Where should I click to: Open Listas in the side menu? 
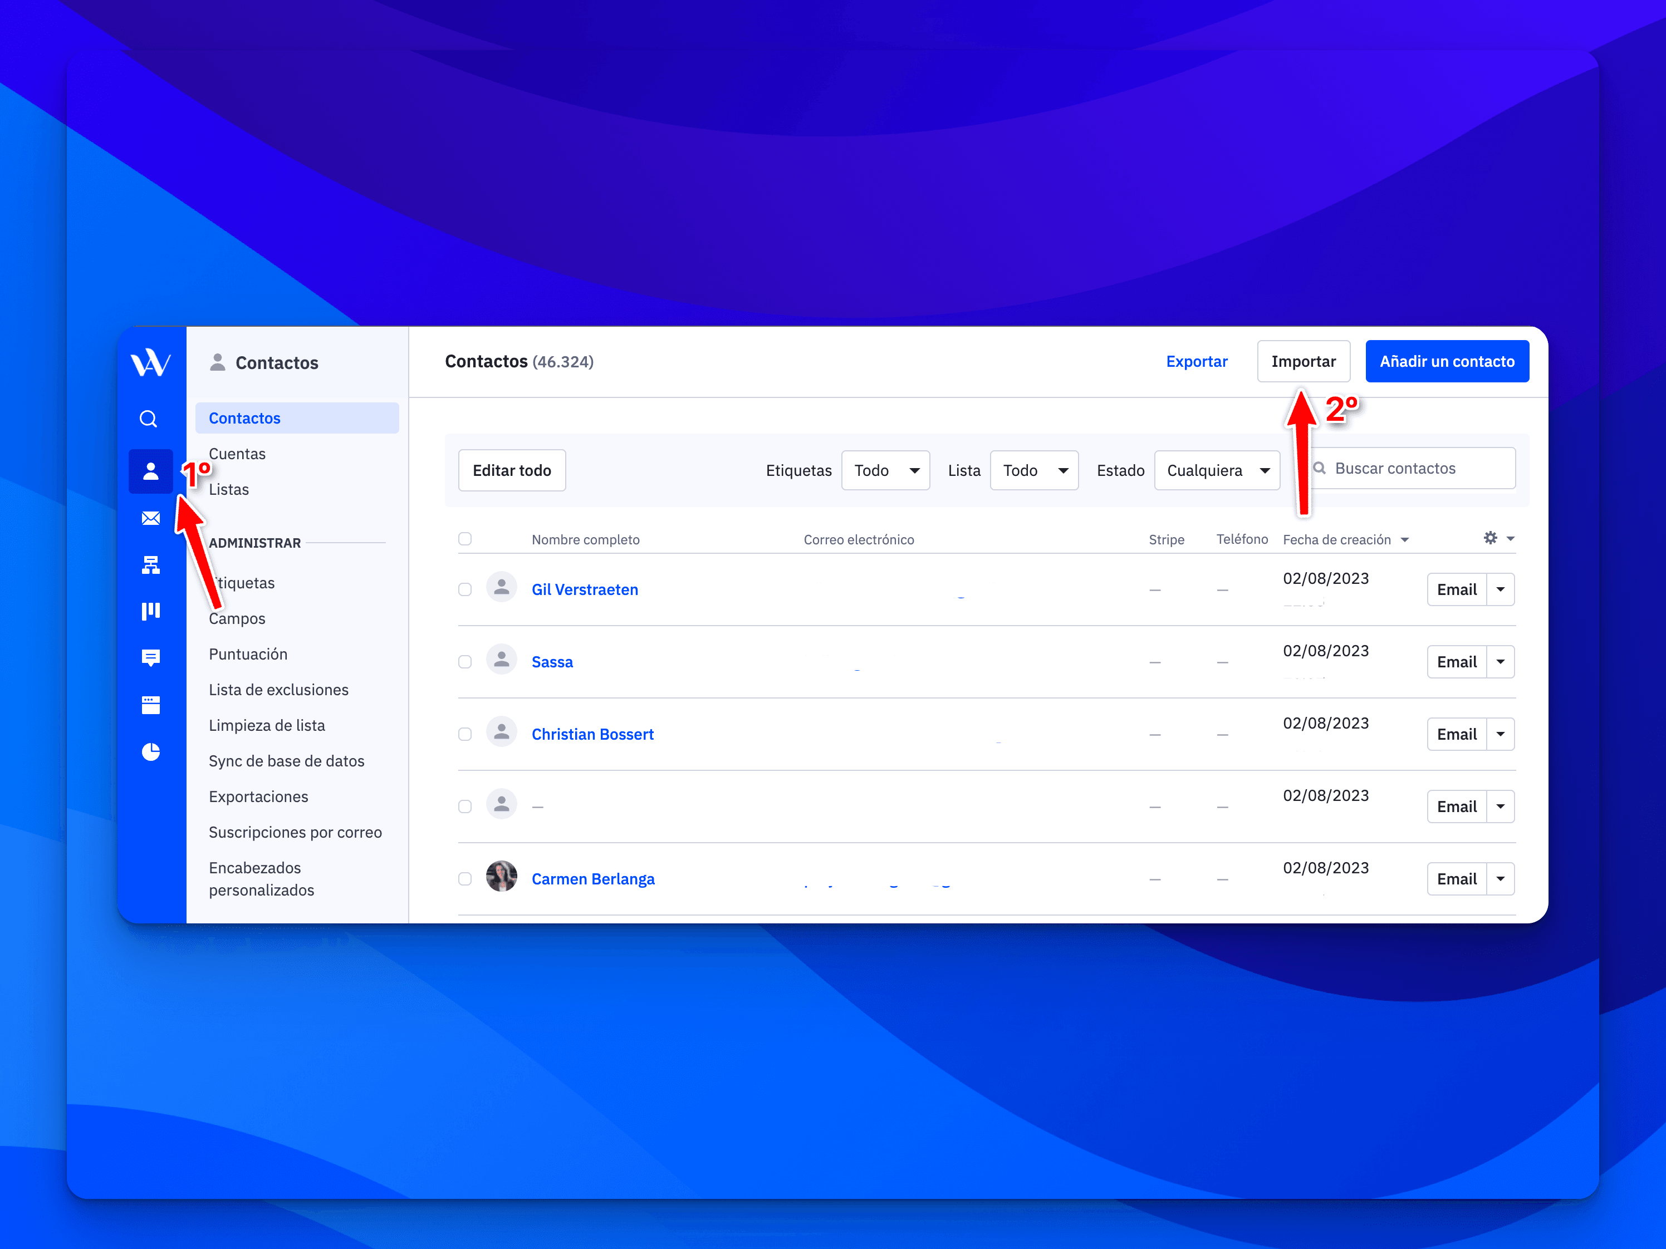[229, 489]
